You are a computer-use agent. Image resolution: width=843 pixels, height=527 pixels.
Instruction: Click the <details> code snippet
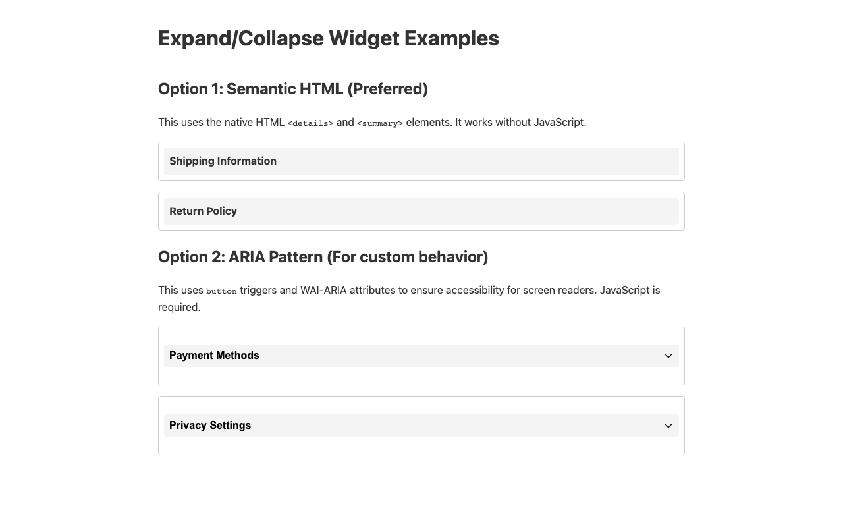(310, 123)
